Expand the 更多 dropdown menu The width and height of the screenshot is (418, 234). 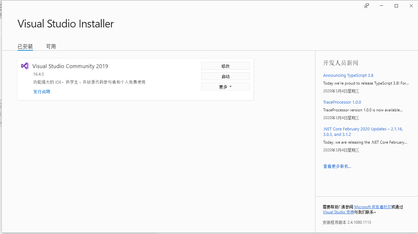click(x=225, y=86)
